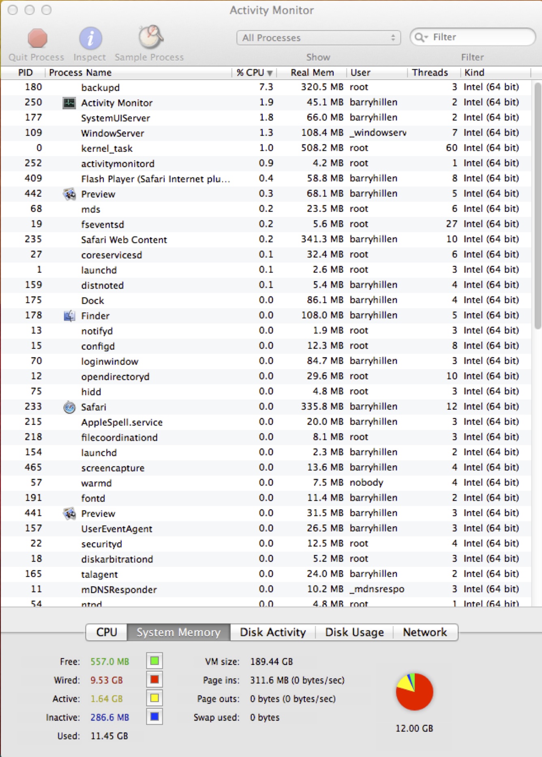This screenshot has height=757, width=542.
Task: Click the blue Inactive memory swatch
Action: 154,717
